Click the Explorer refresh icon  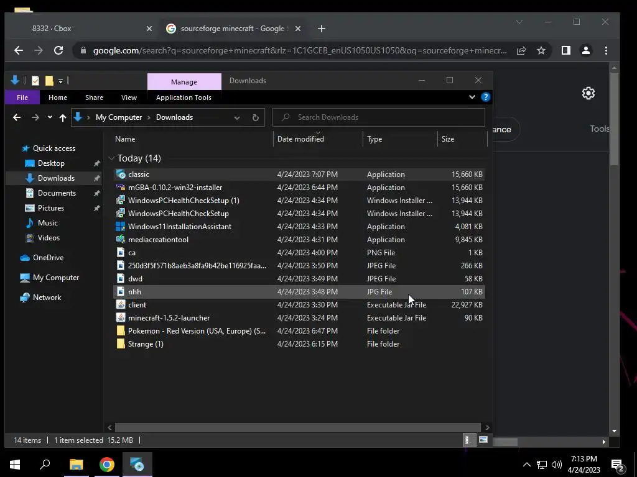click(256, 117)
